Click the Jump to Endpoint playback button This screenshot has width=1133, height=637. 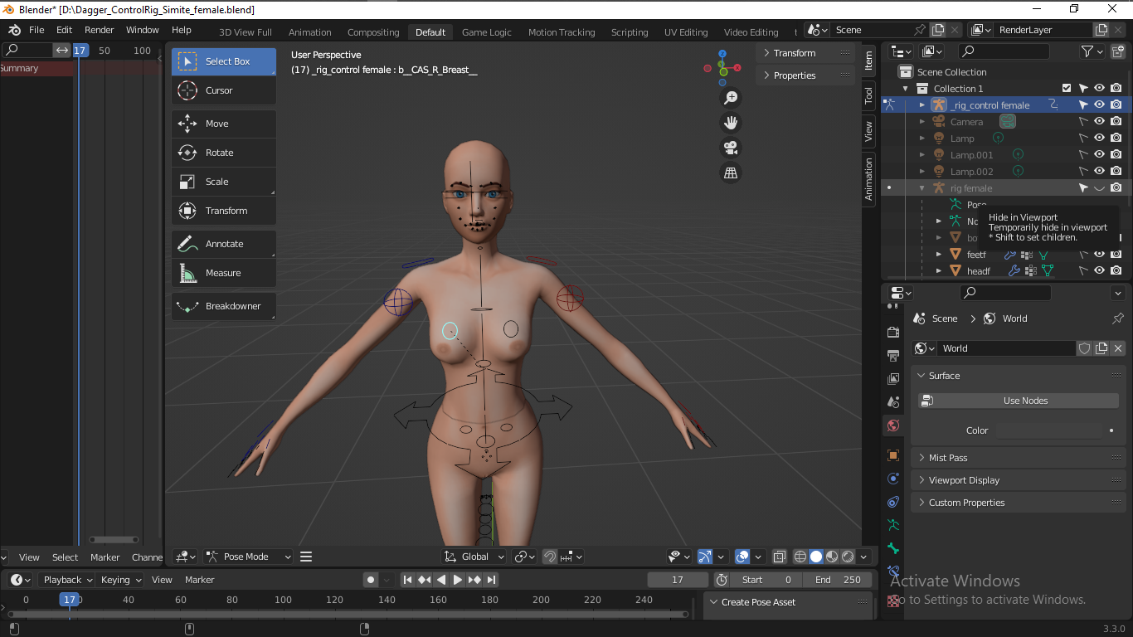pos(492,580)
